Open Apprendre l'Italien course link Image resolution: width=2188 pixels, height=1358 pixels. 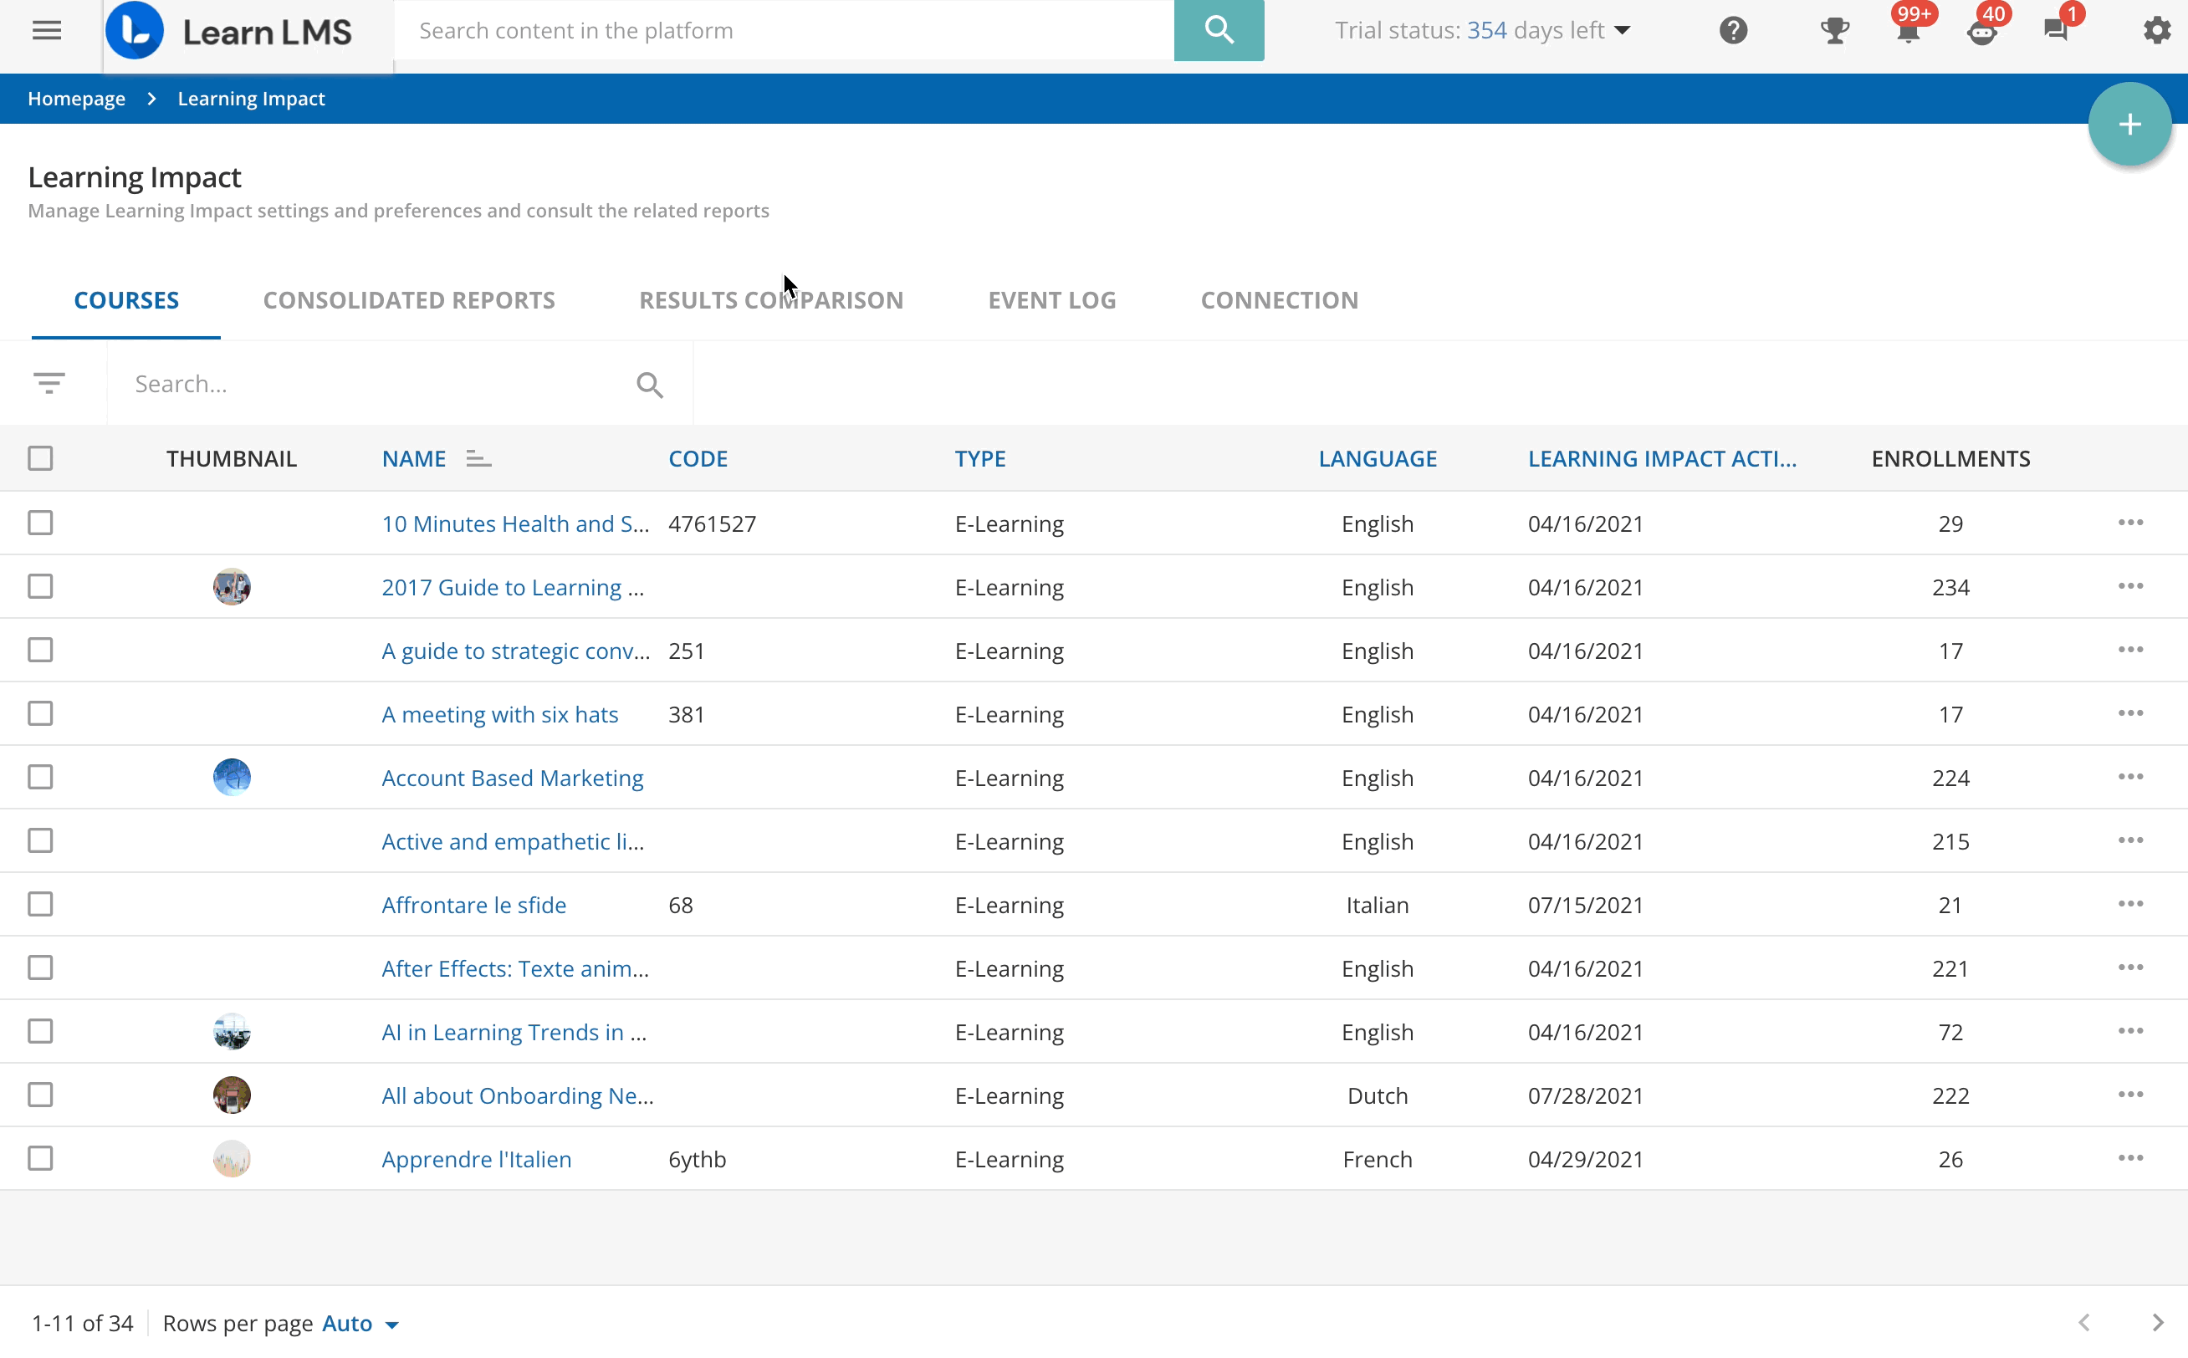[x=476, y=1160]
